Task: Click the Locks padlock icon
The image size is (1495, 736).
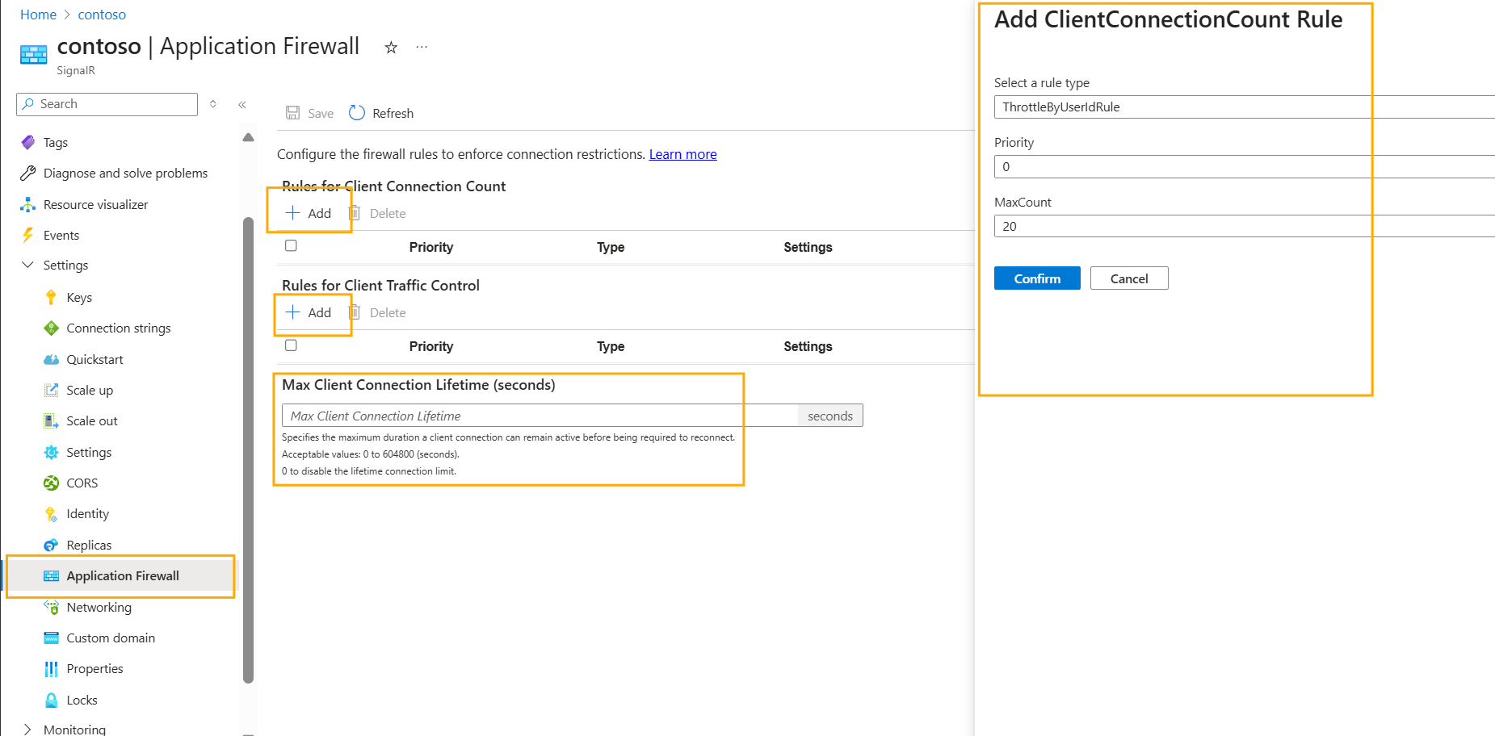Action: click(51, 700)
